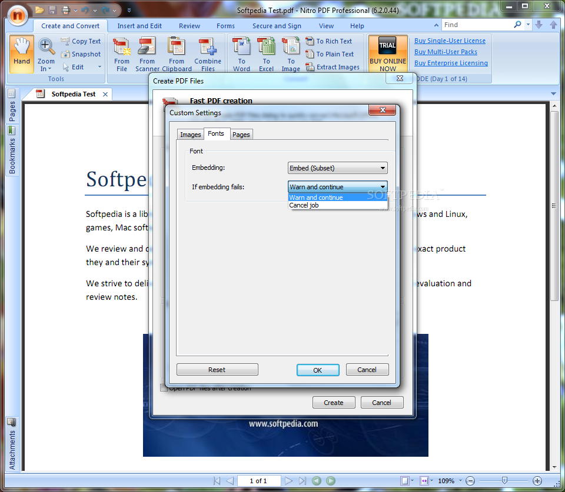Toggle Open PDF files after creation checkbox
Image resolution: width=565 pixels, height=492 pixels.
point(164,388)
